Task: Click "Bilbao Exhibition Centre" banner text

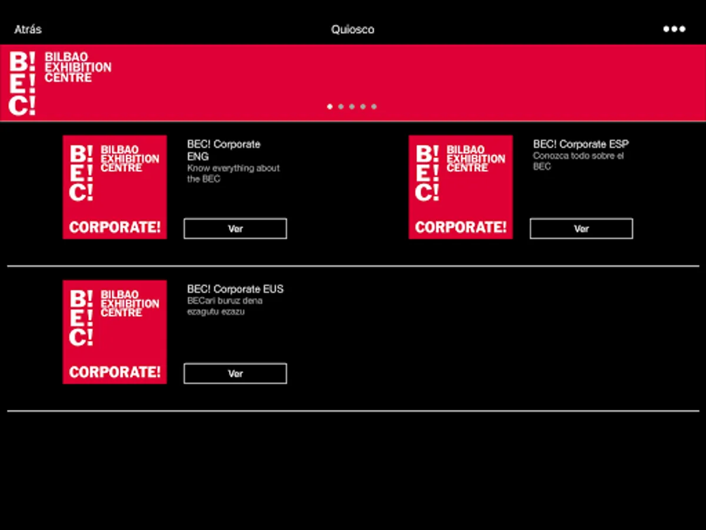Action: coord(78,67)
